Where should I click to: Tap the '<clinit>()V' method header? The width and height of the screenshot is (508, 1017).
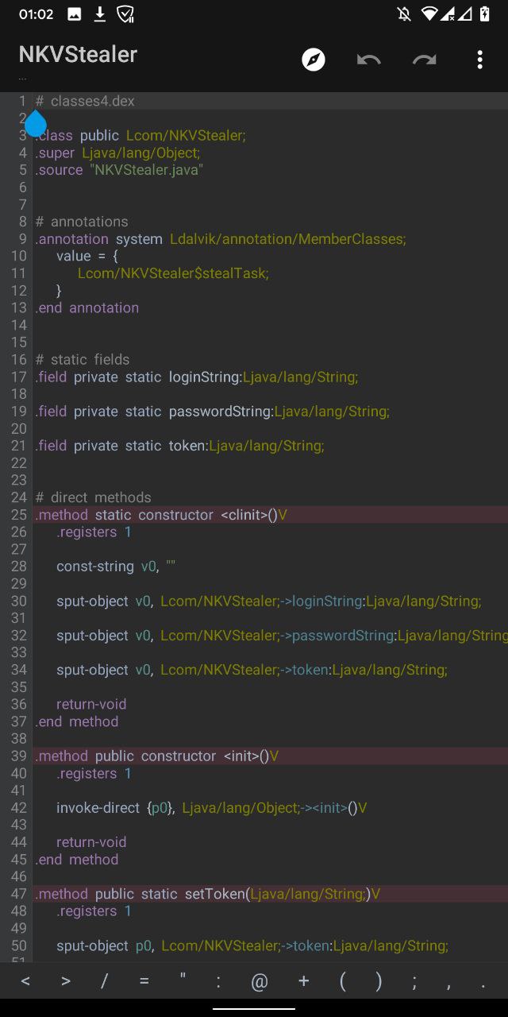[x=160, y=515]
